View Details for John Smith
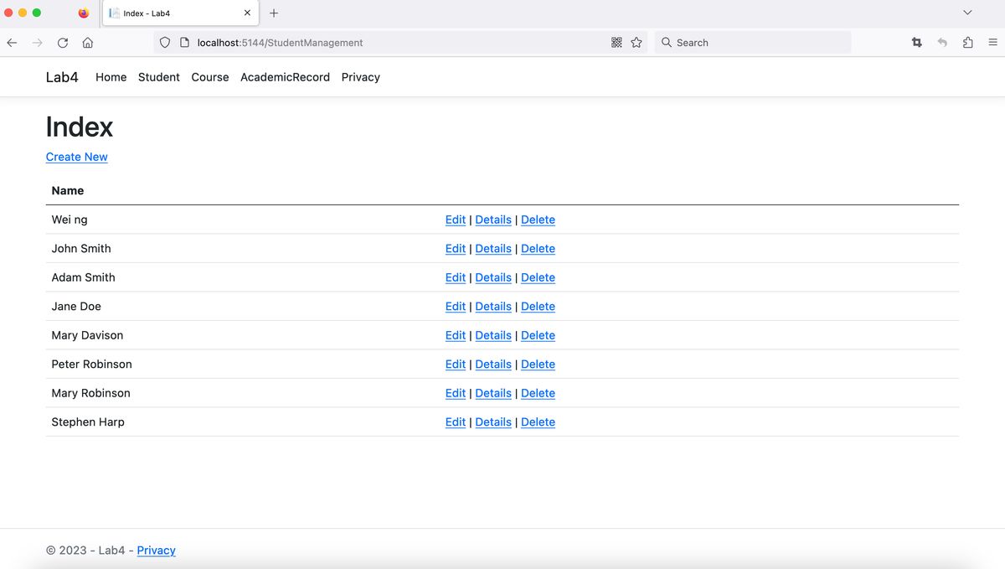The image size is (1005, 569). [493, 249]
